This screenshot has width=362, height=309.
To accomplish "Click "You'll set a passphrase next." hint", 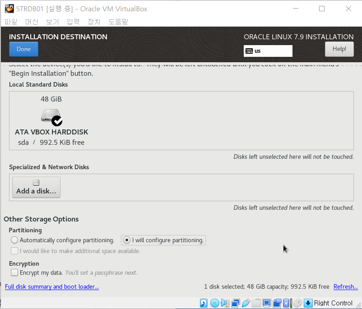I will pyautogui.click(x=102, y=273).
